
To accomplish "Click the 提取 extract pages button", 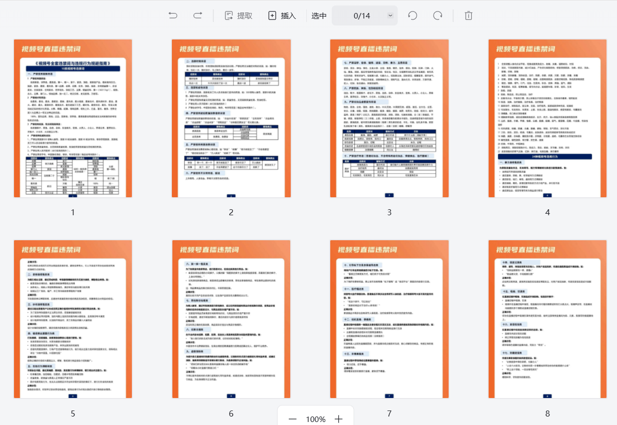I will pos(238,15).
